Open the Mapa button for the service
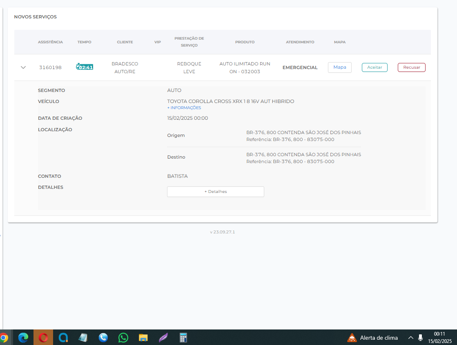The height and width of the screenshot is (345, 457). [x=339, y=67]
